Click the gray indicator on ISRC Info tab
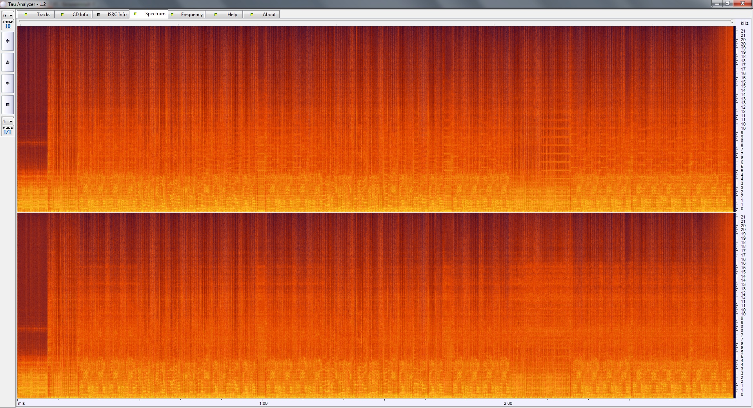 98,15
